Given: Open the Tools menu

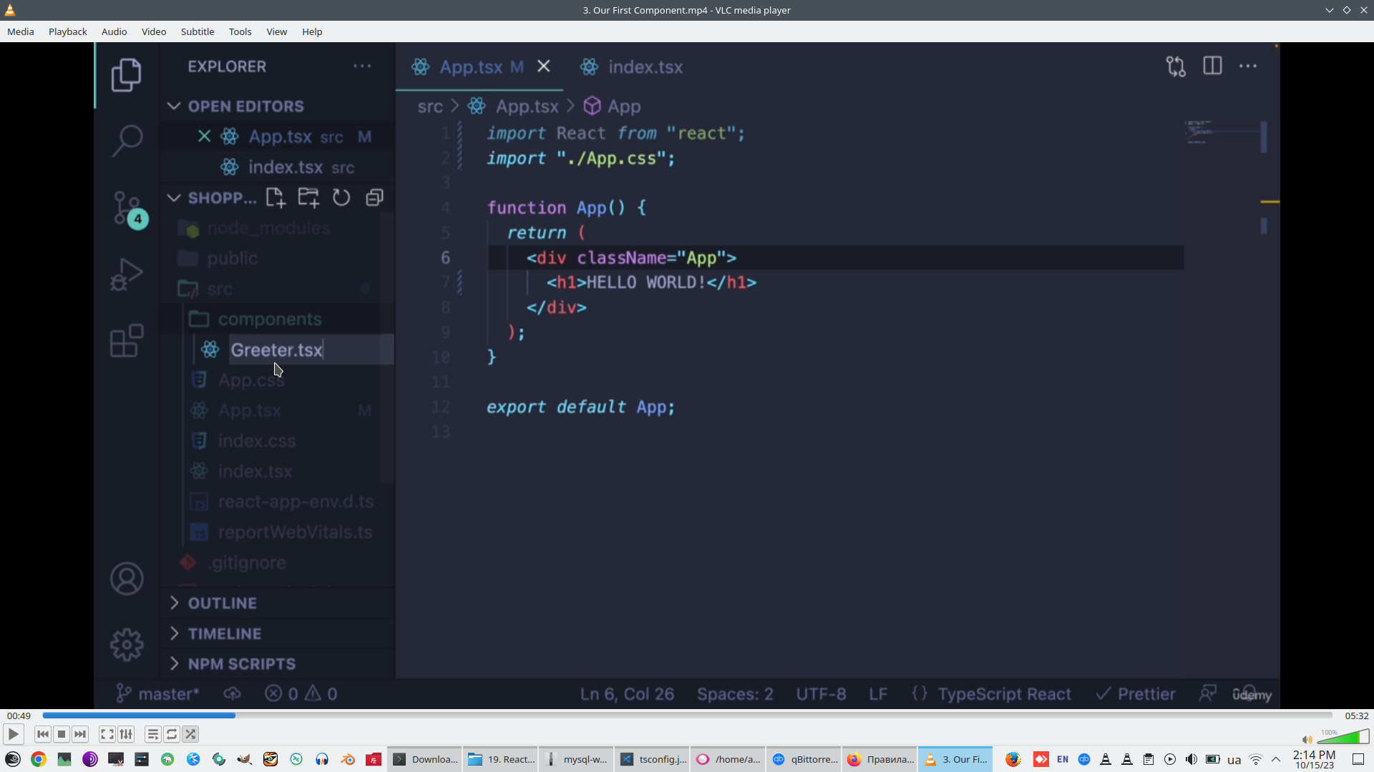Looking at the screenshot, I should 240,31.
